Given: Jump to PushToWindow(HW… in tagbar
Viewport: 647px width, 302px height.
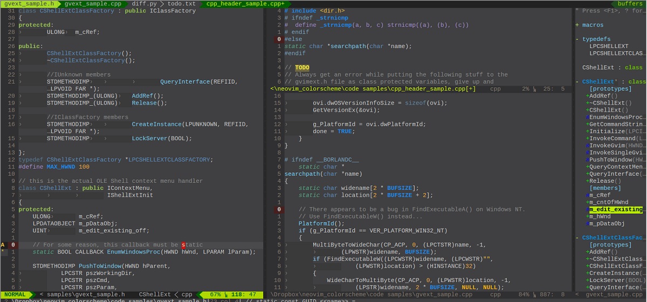Looking at the screenshot, I should [616, 160].
